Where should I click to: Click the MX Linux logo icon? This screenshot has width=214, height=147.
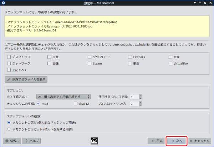[95, 141]
